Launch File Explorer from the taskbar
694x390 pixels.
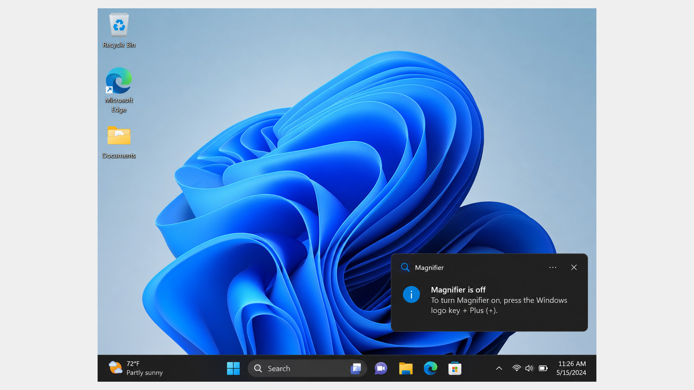click(406, 368)
